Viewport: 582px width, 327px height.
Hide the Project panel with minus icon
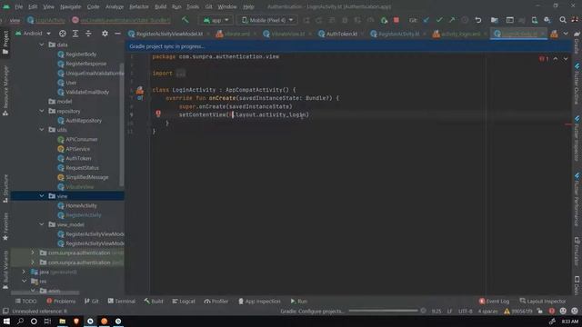(x=117, y=34)
